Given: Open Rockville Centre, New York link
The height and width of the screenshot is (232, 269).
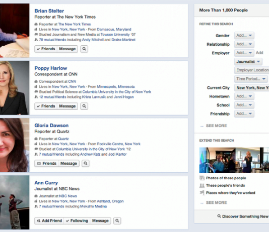Looking at the screenshot, I should click(118, 144).
